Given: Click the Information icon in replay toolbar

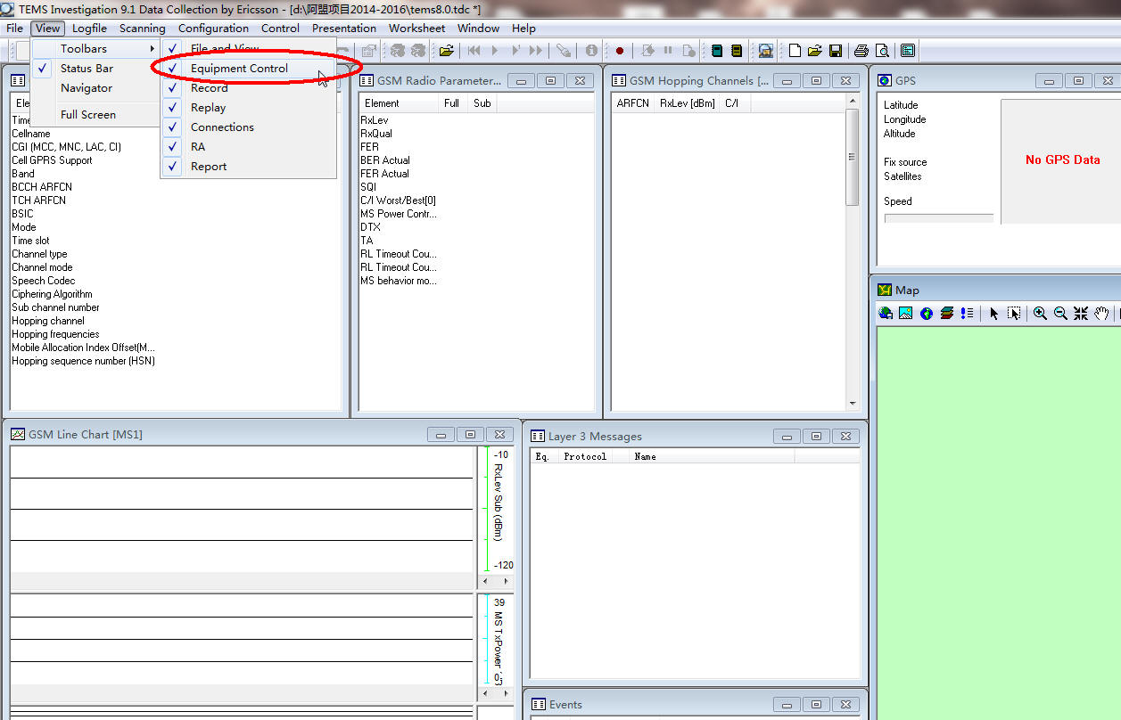Looking at the screenshot, I should (591, 51).
